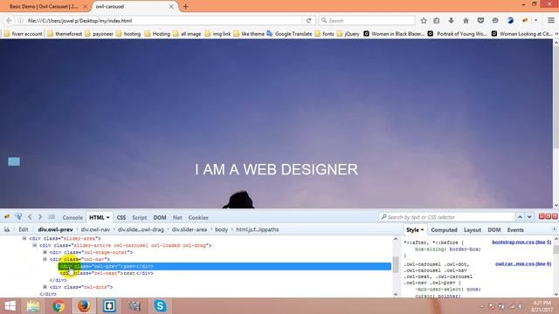The height and width of the screenshot is (314, 559).
Task: Select body in the breadcrumb path
Action: 221,229
